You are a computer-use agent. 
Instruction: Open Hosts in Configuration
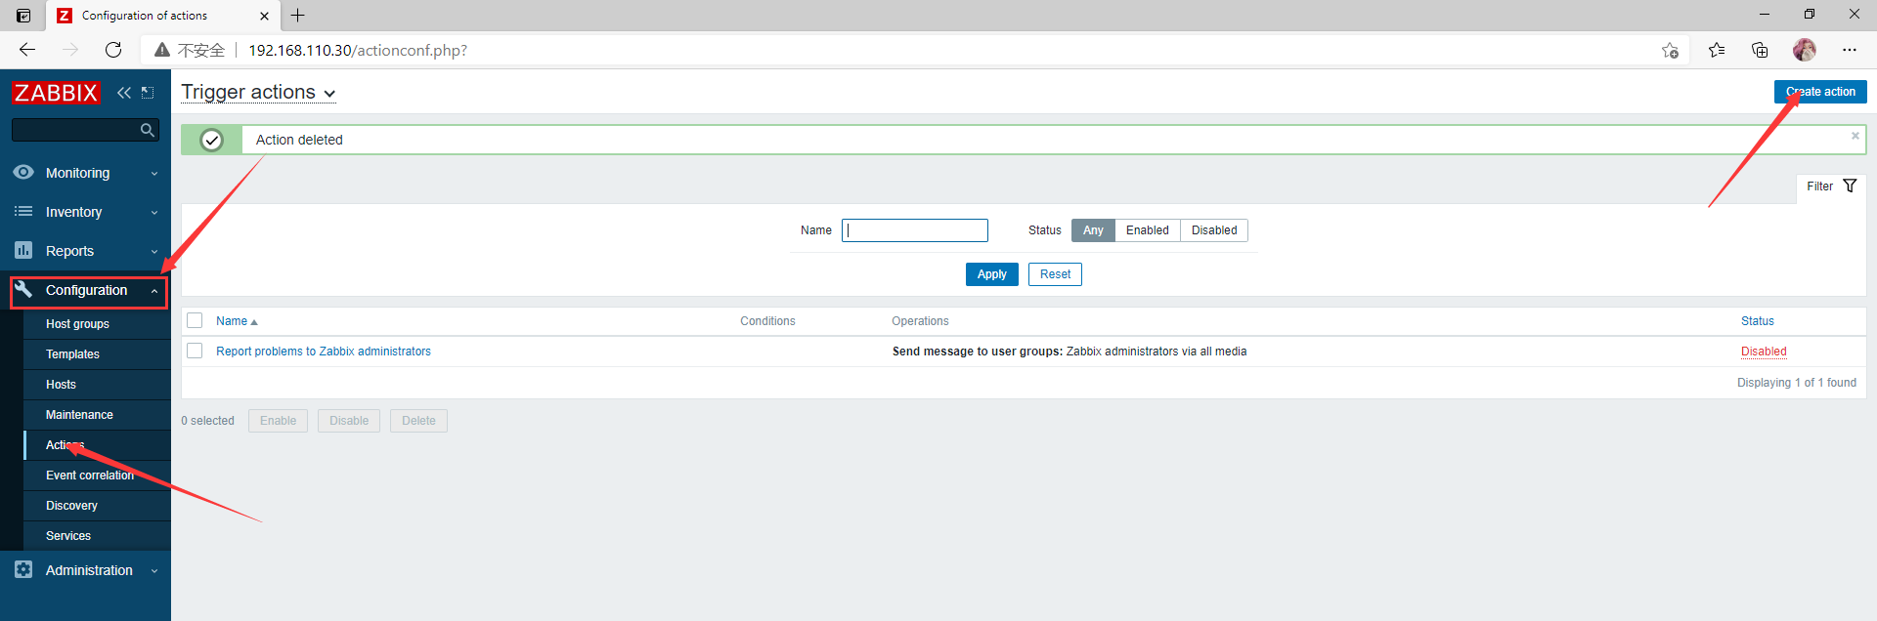[61, 385]
